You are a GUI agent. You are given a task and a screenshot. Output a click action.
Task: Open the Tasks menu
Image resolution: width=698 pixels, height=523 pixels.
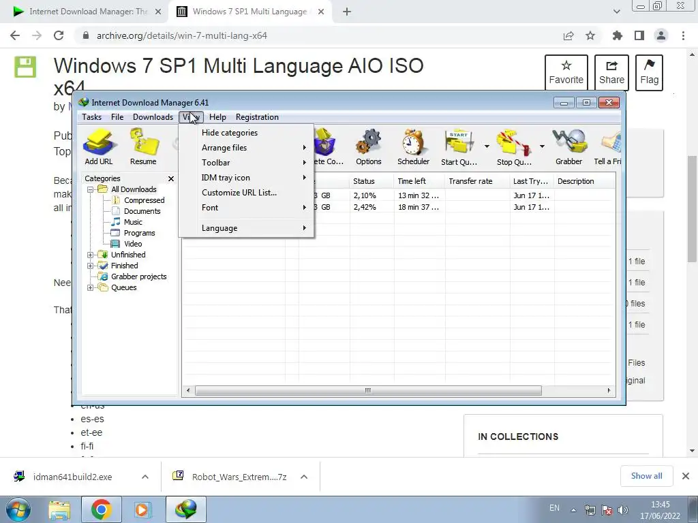click(92, 117)
